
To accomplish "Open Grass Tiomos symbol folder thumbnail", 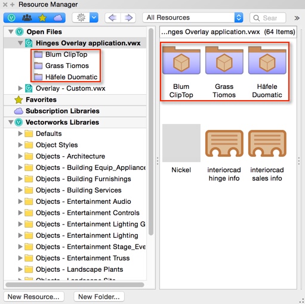I will tap(224, 61).
